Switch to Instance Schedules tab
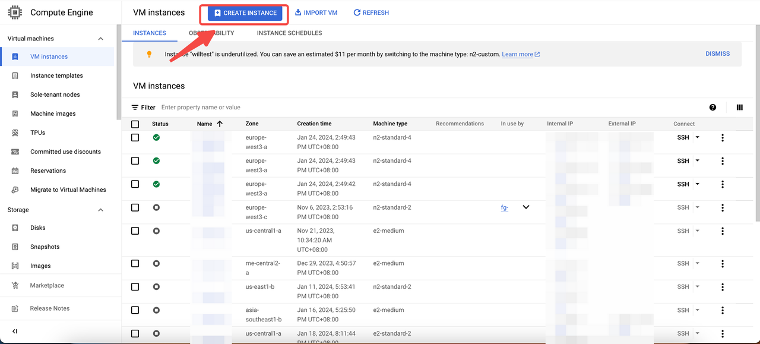Screen dimensions: 760x344 click(x=289, y=33)
